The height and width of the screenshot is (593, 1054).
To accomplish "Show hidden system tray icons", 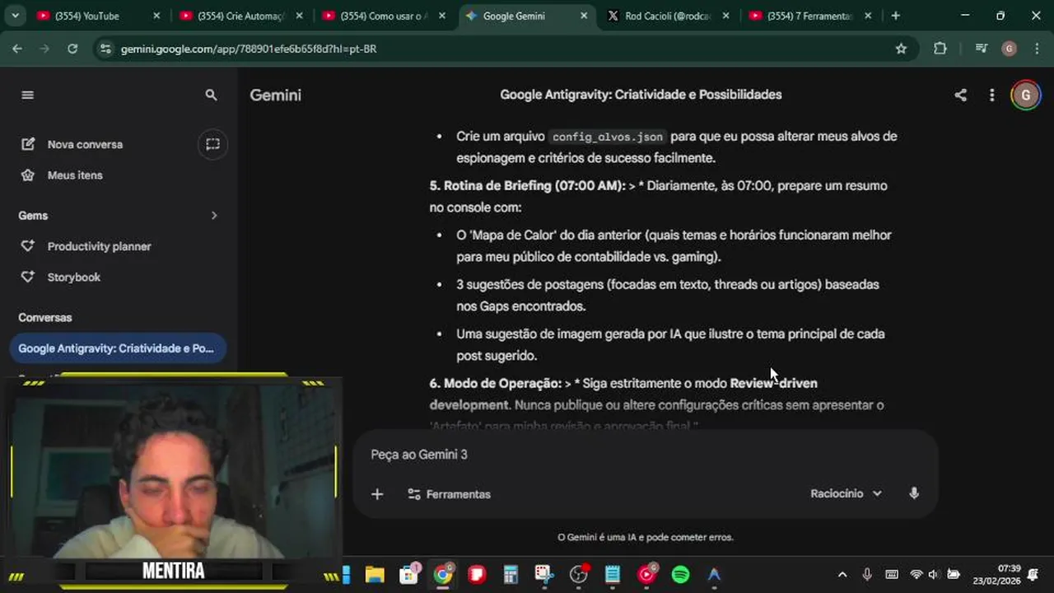I will 842,575.
